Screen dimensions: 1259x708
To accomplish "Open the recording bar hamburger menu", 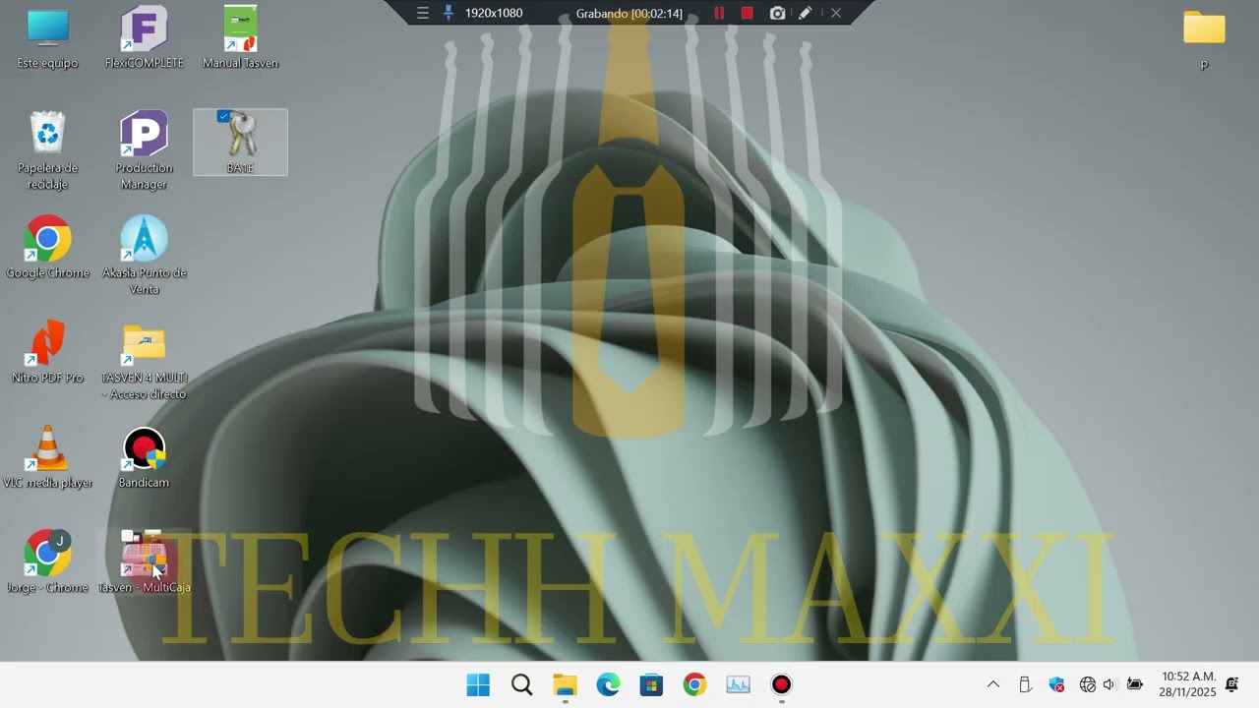I will pyautogui.click(x=423, y=13).
